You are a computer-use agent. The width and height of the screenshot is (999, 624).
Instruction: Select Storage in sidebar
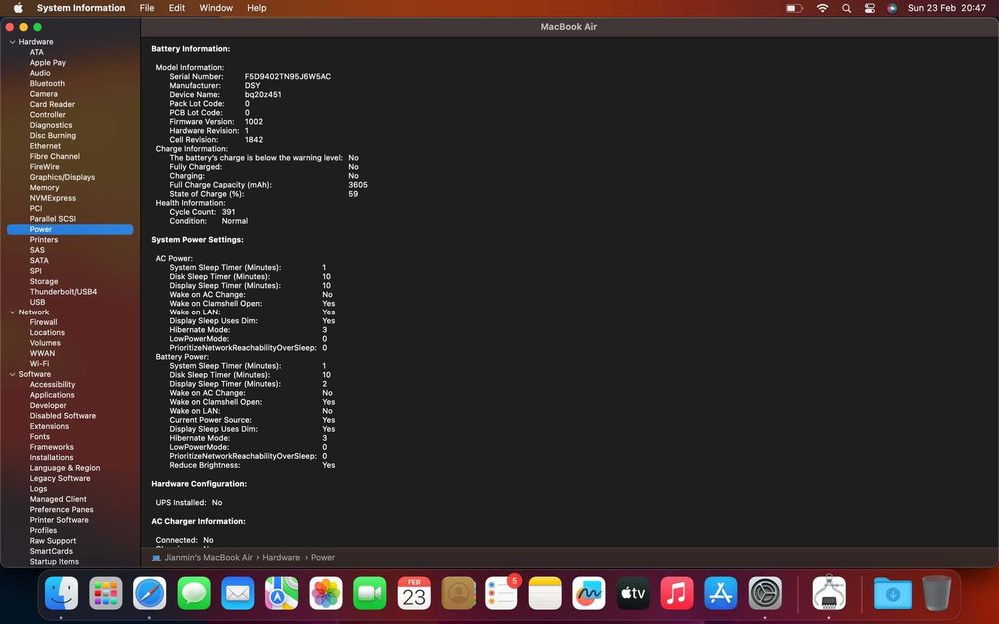coord(44,281)
